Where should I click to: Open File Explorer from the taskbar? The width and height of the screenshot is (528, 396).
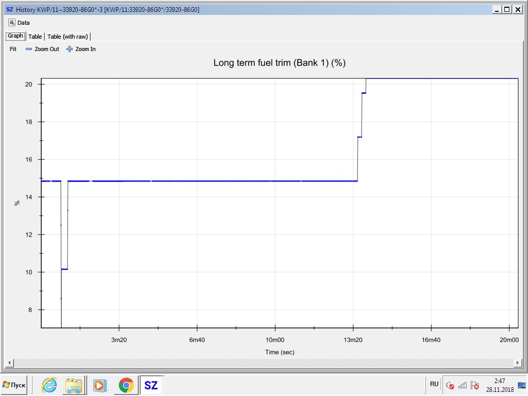coord(74,385)
